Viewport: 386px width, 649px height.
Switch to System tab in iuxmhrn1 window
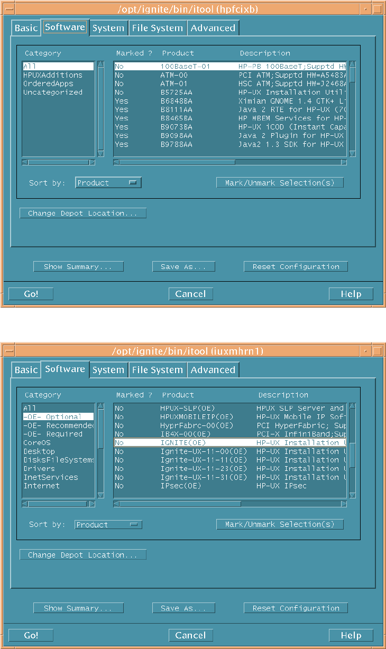click(108, 370)
